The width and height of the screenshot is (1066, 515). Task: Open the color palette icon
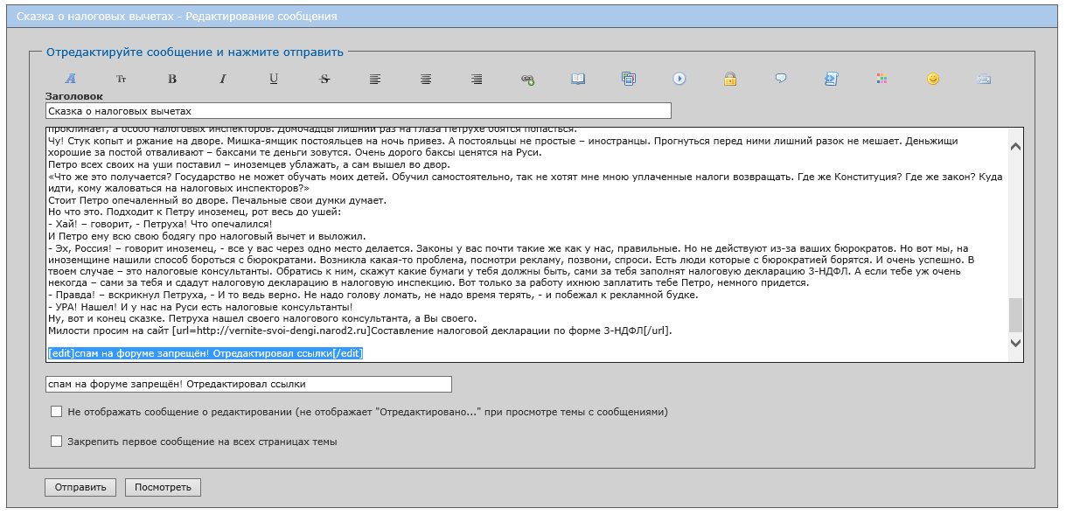882,79
